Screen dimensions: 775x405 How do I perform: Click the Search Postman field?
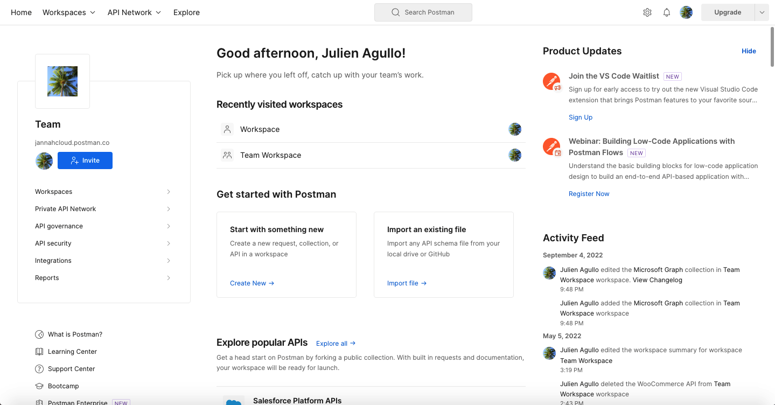(423, 12)
